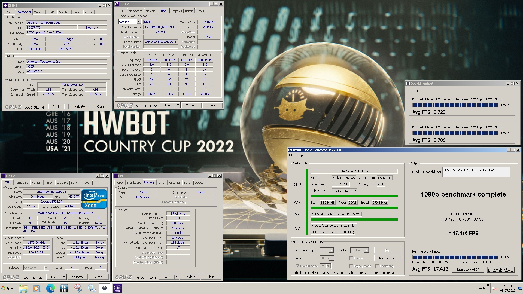
Task: Click the BIOS Version 3505 field
Action: tap(66, 66)
